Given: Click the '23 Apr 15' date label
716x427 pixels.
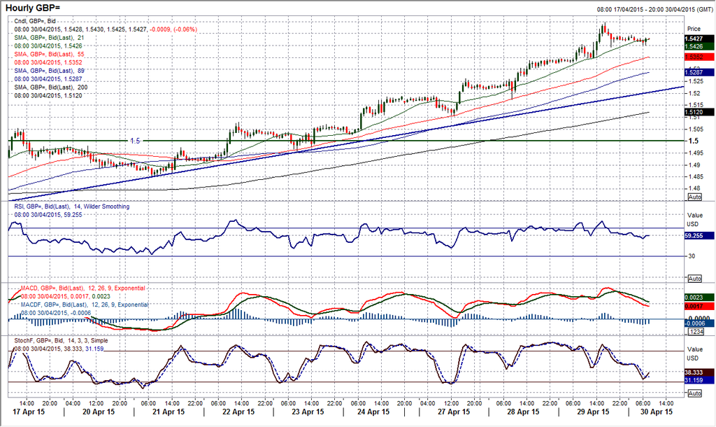Looking at the screenshot, I should (x=308, y=412).
